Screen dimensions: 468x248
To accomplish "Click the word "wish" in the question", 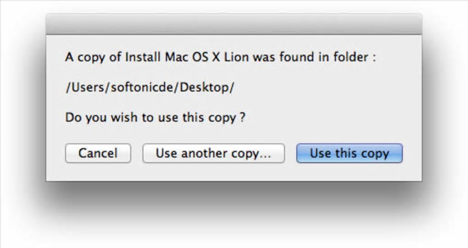I will (125, 117).
